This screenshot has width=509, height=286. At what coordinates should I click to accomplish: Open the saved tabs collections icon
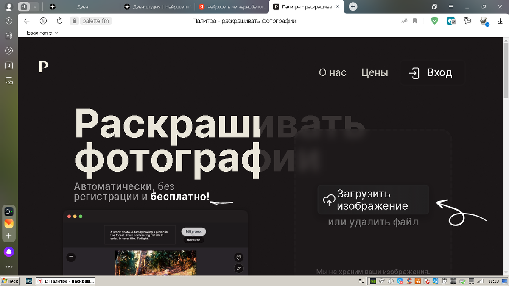coord(434,7)
